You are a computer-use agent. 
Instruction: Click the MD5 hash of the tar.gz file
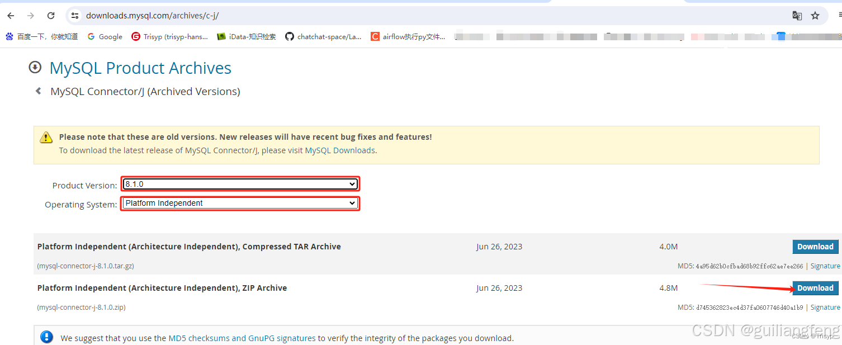click(749, 267)
